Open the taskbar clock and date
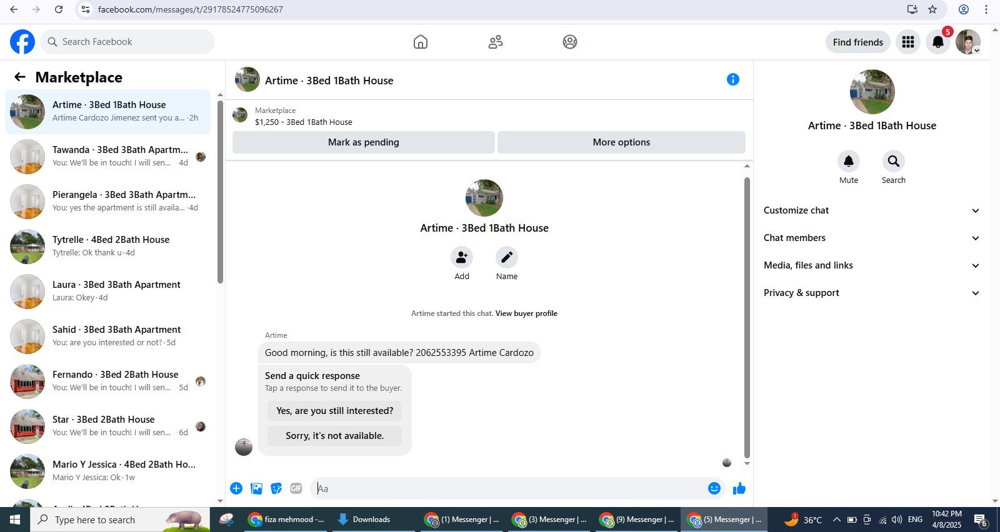The width and height of the screenshot is (1000, 532). pos(947,520)
